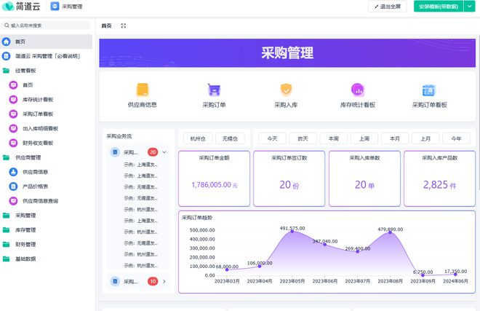Select the 上月 date filter
The width and height of the screenshot is (480, 311).
click(x=425, y=138)
